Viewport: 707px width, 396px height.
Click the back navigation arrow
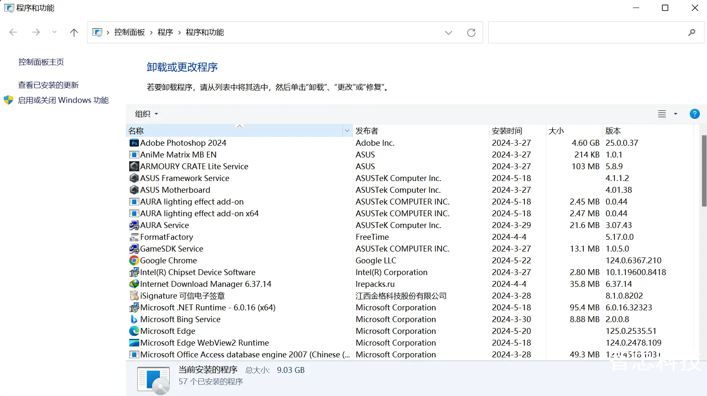13,32
